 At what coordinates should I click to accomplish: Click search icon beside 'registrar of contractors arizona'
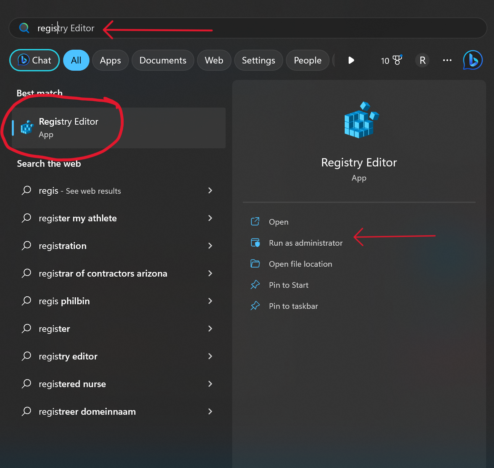click(26, 273)
